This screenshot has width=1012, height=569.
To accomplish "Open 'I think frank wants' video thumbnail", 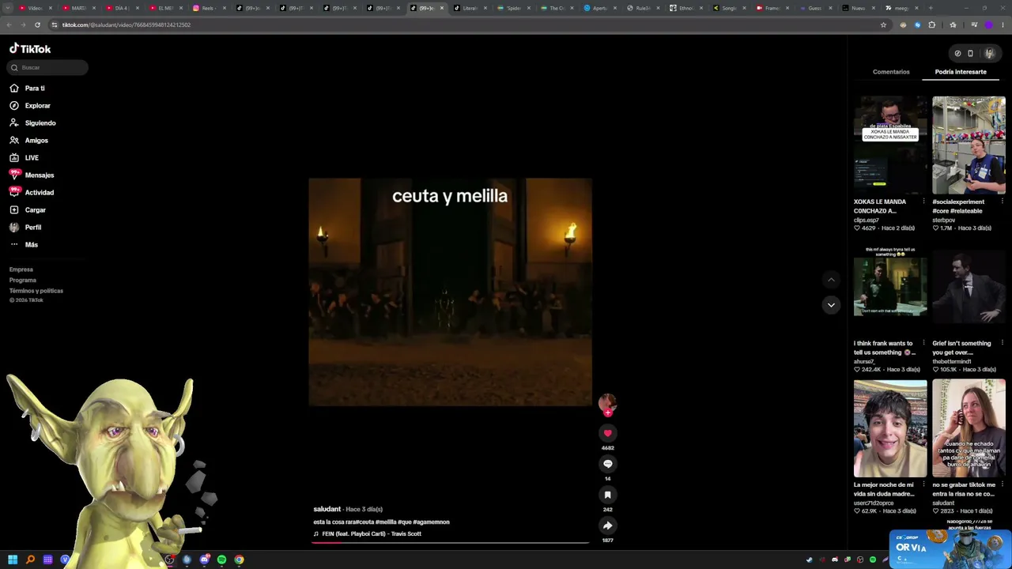I will click(x=890, y=287).
